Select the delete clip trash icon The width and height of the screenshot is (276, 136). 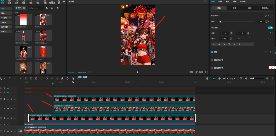(36, 79)
